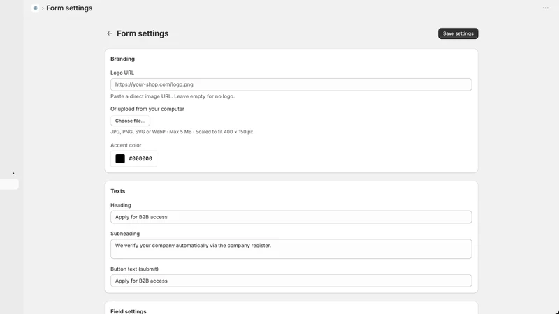Screen dimensions: 559x314
Task: Click the Texts section heading
Action: (117, 191)
